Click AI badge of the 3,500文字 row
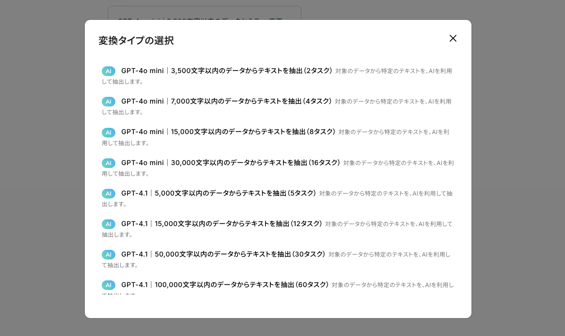This screenshot has height=336, width=565. [x=109, y=71]
